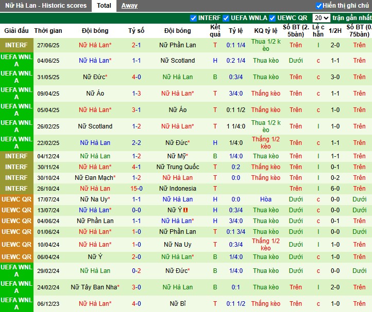Open the Away tab
This screenshot has width=372, height=312.
coord(129,6)
